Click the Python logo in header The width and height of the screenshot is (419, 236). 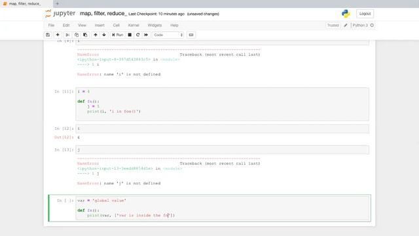click(x=346, y=14)
